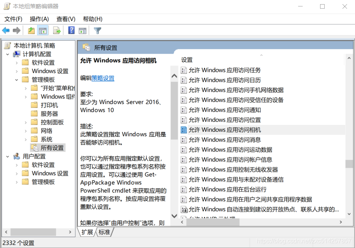Open the 策略设置 link
The height and width of the screenshot is (248, 355).
[103, 78]
